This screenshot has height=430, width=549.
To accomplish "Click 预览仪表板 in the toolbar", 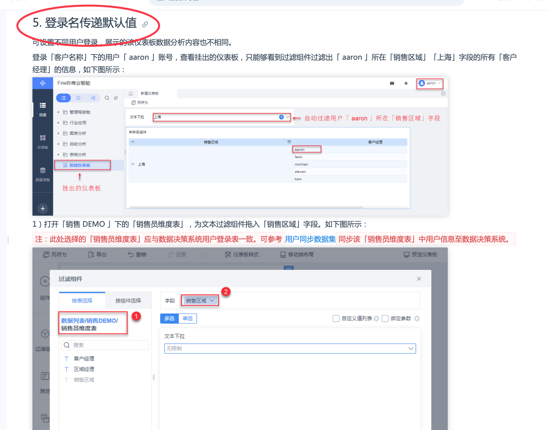I will (421, 255).
